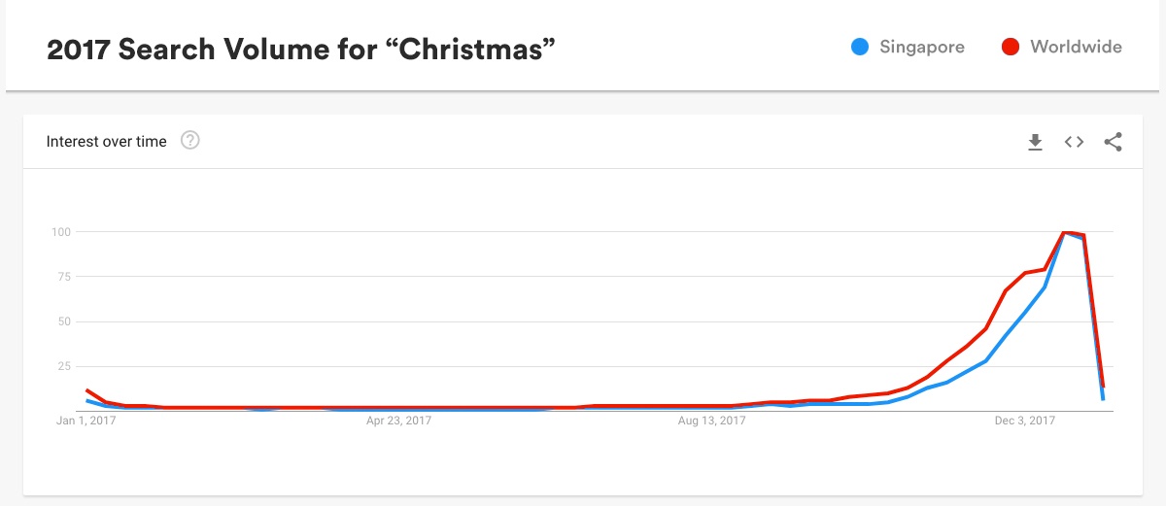Click the red Worldwide legend dot
Screen dimensions: 1166x506
click(x=1010, y=47)
